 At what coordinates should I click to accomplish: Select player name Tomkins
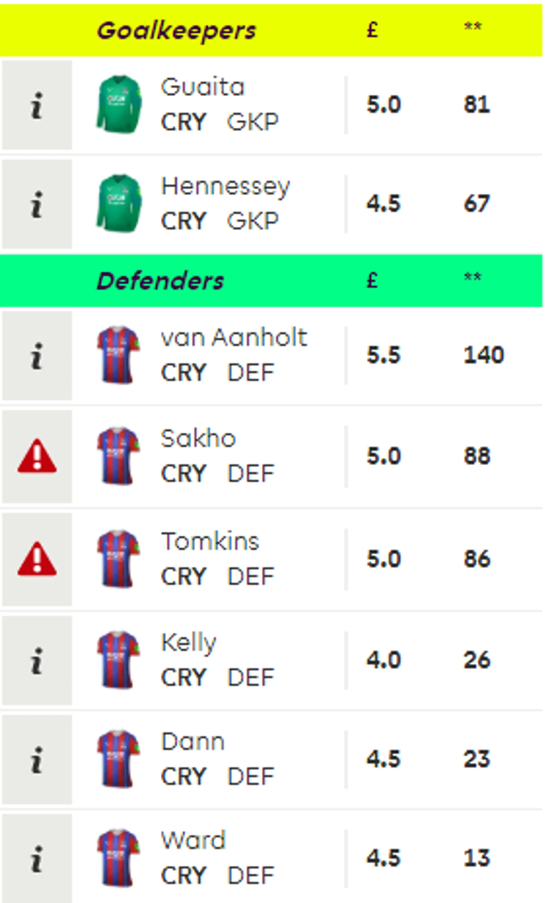[210, 541]
